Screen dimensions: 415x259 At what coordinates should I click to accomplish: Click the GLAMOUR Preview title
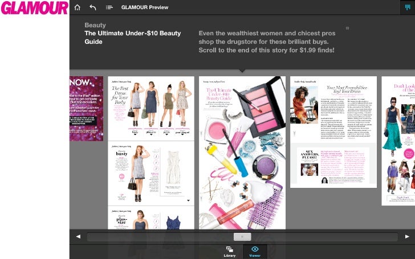[x=145, y=7]
